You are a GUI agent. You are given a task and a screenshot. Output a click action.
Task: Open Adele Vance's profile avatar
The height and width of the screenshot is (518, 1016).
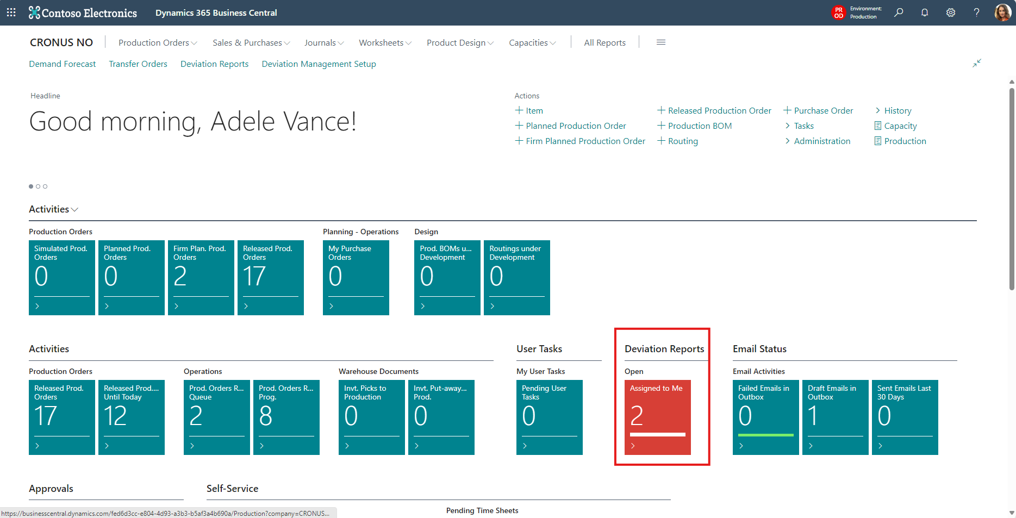pos(1002,13)
